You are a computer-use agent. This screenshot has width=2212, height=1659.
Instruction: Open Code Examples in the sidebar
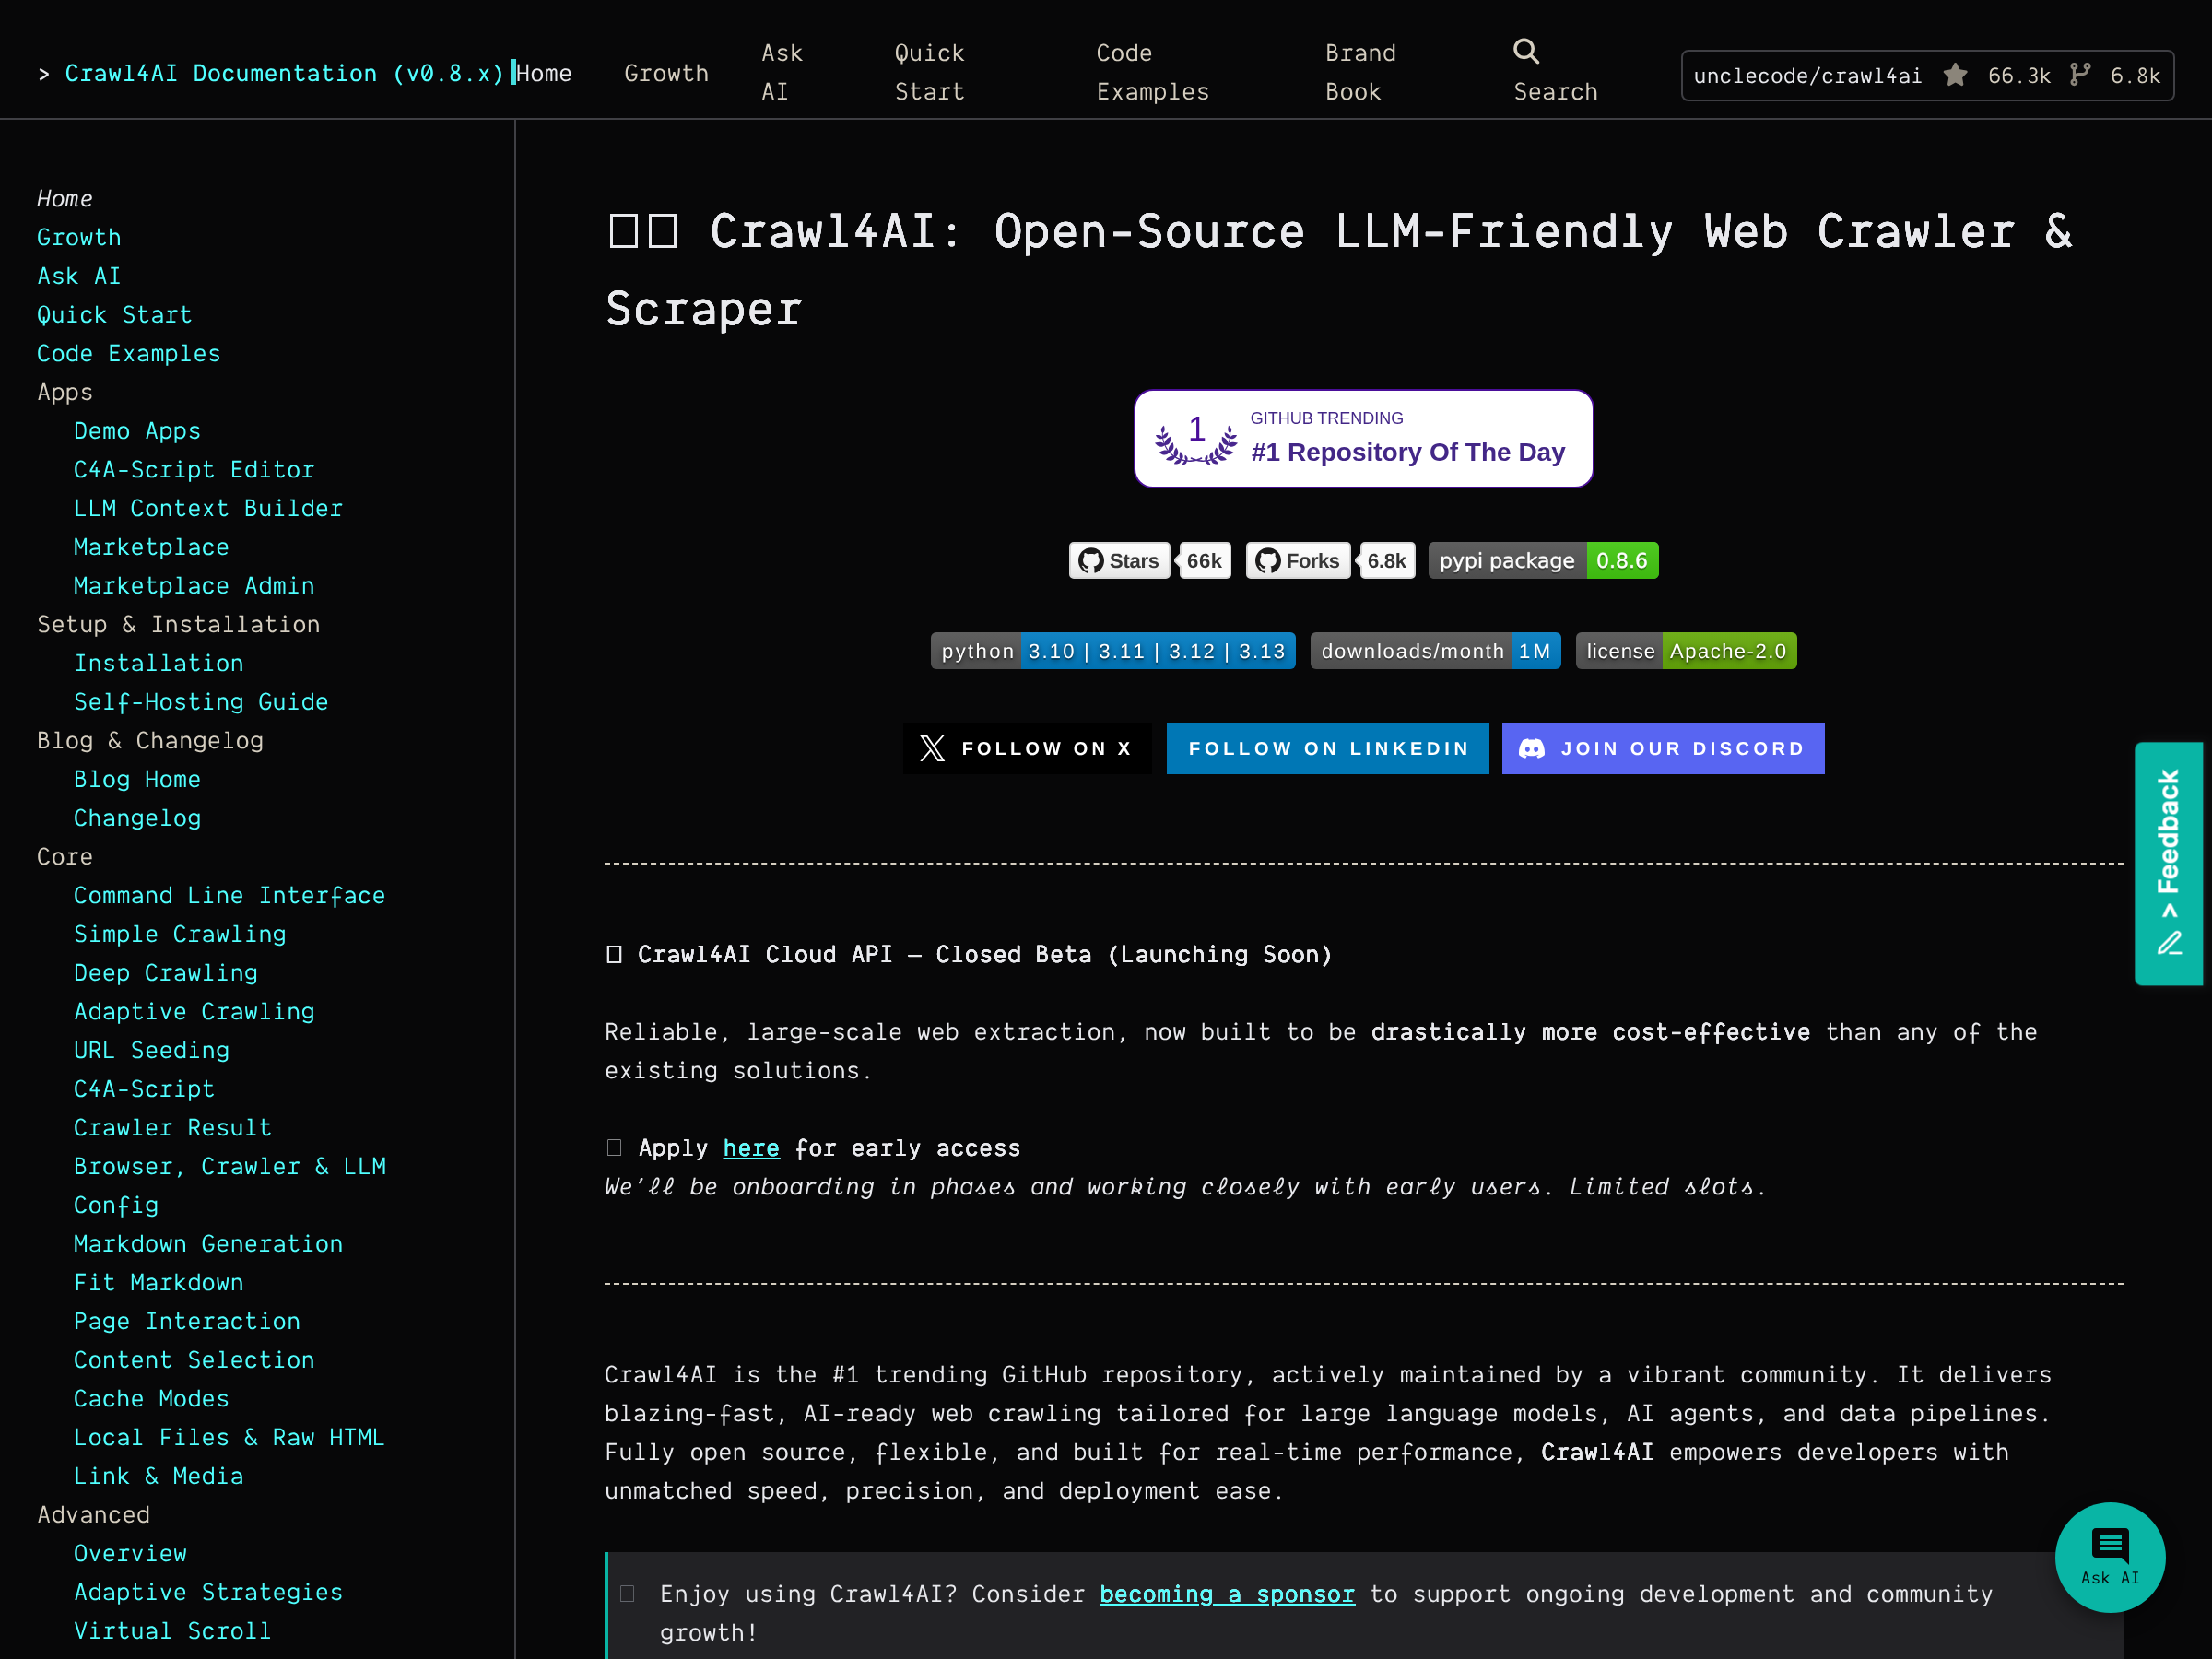(129, 354)
